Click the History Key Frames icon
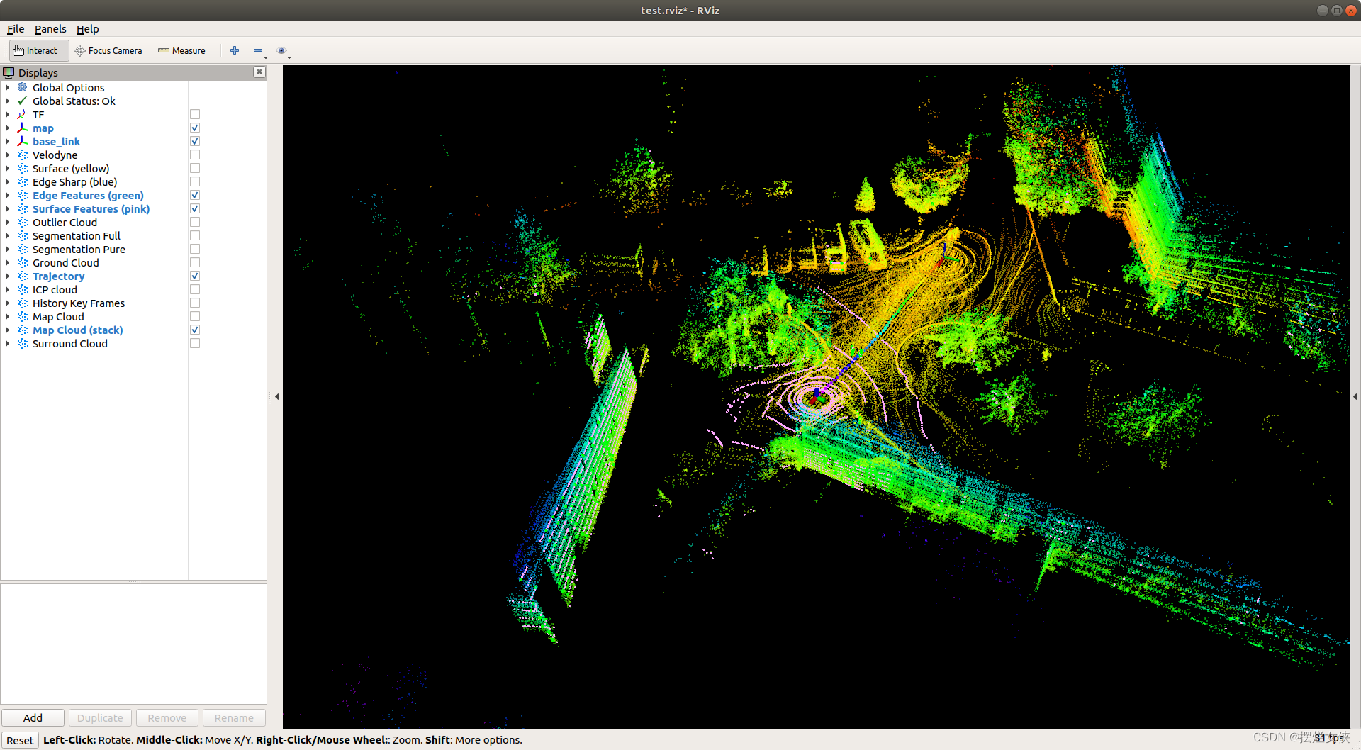Image resolution: width=1361 pixels, height=750 pixels. [23, 303]
